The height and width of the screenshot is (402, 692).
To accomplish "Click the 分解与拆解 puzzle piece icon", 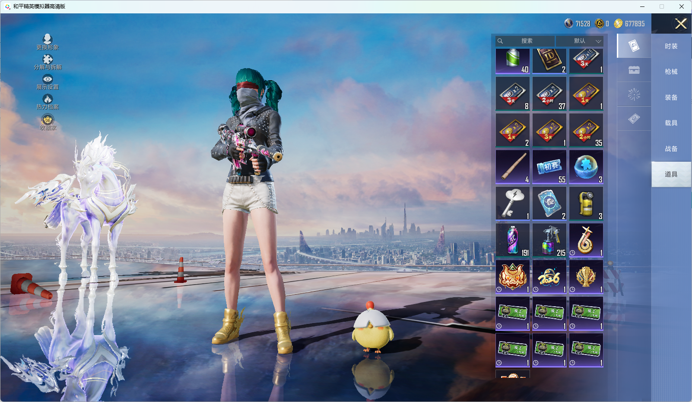I will click(x=48, y=60).
